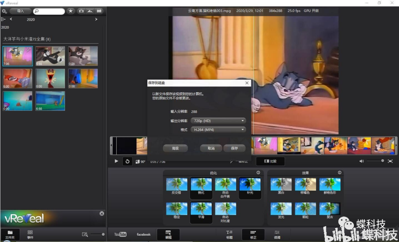
Task: Toggle the 反交错 deinterlace enhancement
Action: [x=177, y=186]
